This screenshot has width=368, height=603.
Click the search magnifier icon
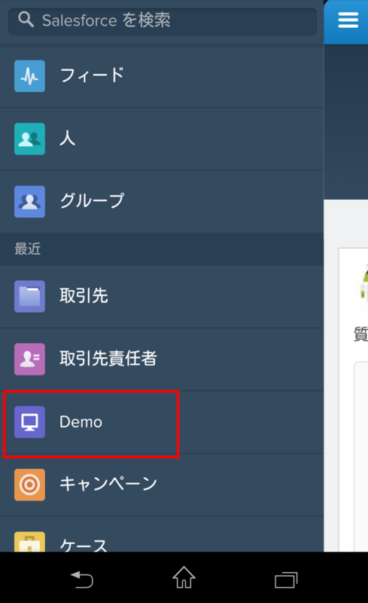pos(26,19)
